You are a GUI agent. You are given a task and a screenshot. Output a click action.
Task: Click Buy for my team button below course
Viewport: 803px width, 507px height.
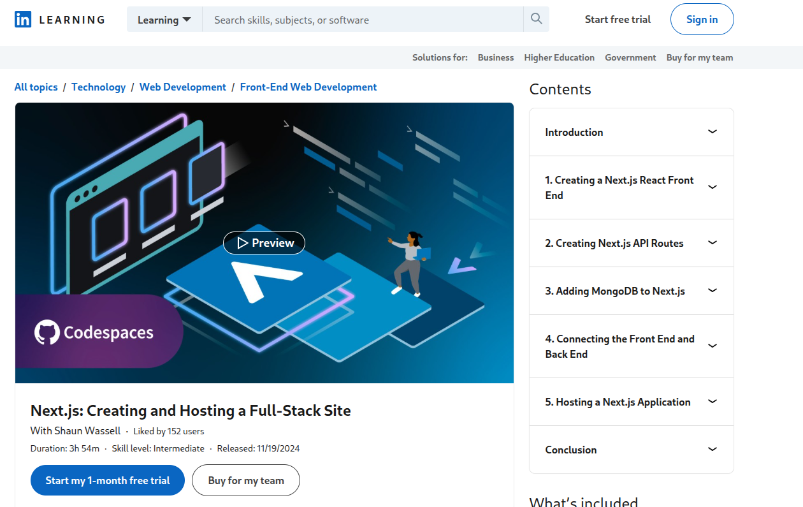[x=245, y=480]
